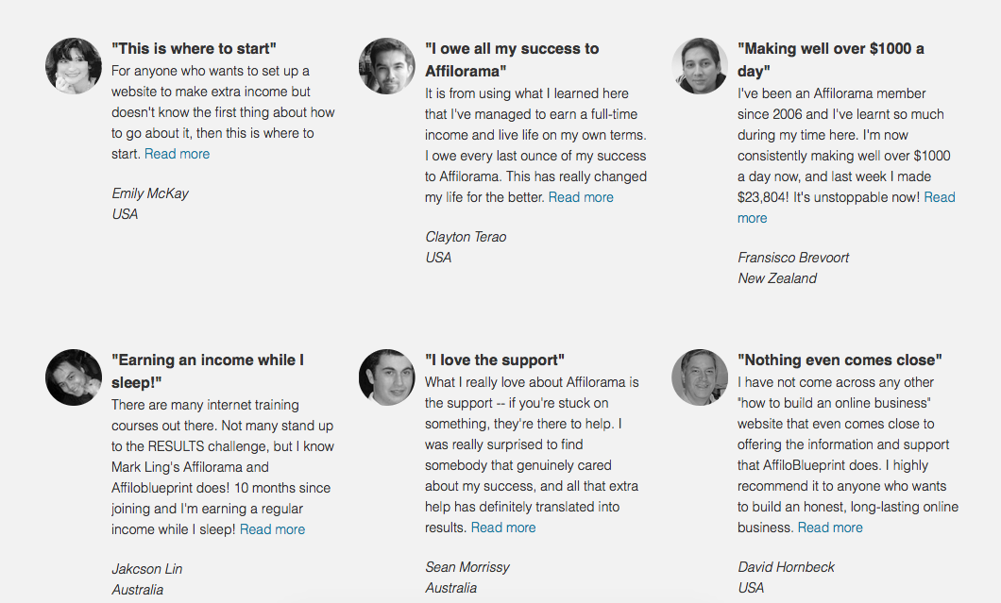Follow Read more link in Fransisco Brevoort's review

coord(939,197)
